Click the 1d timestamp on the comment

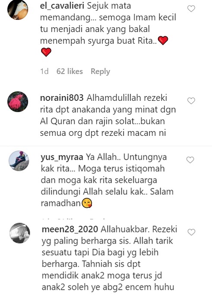coord(44,71)
